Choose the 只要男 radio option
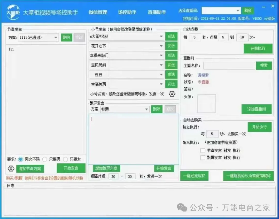279x219 pixels. (x=45, y=159)
